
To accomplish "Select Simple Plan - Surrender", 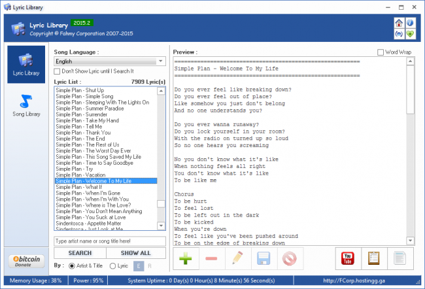I will (x=106, y=114).
